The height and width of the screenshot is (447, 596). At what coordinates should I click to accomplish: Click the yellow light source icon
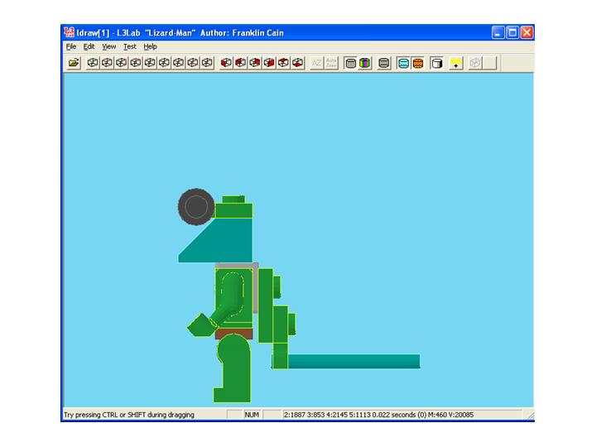456,63
